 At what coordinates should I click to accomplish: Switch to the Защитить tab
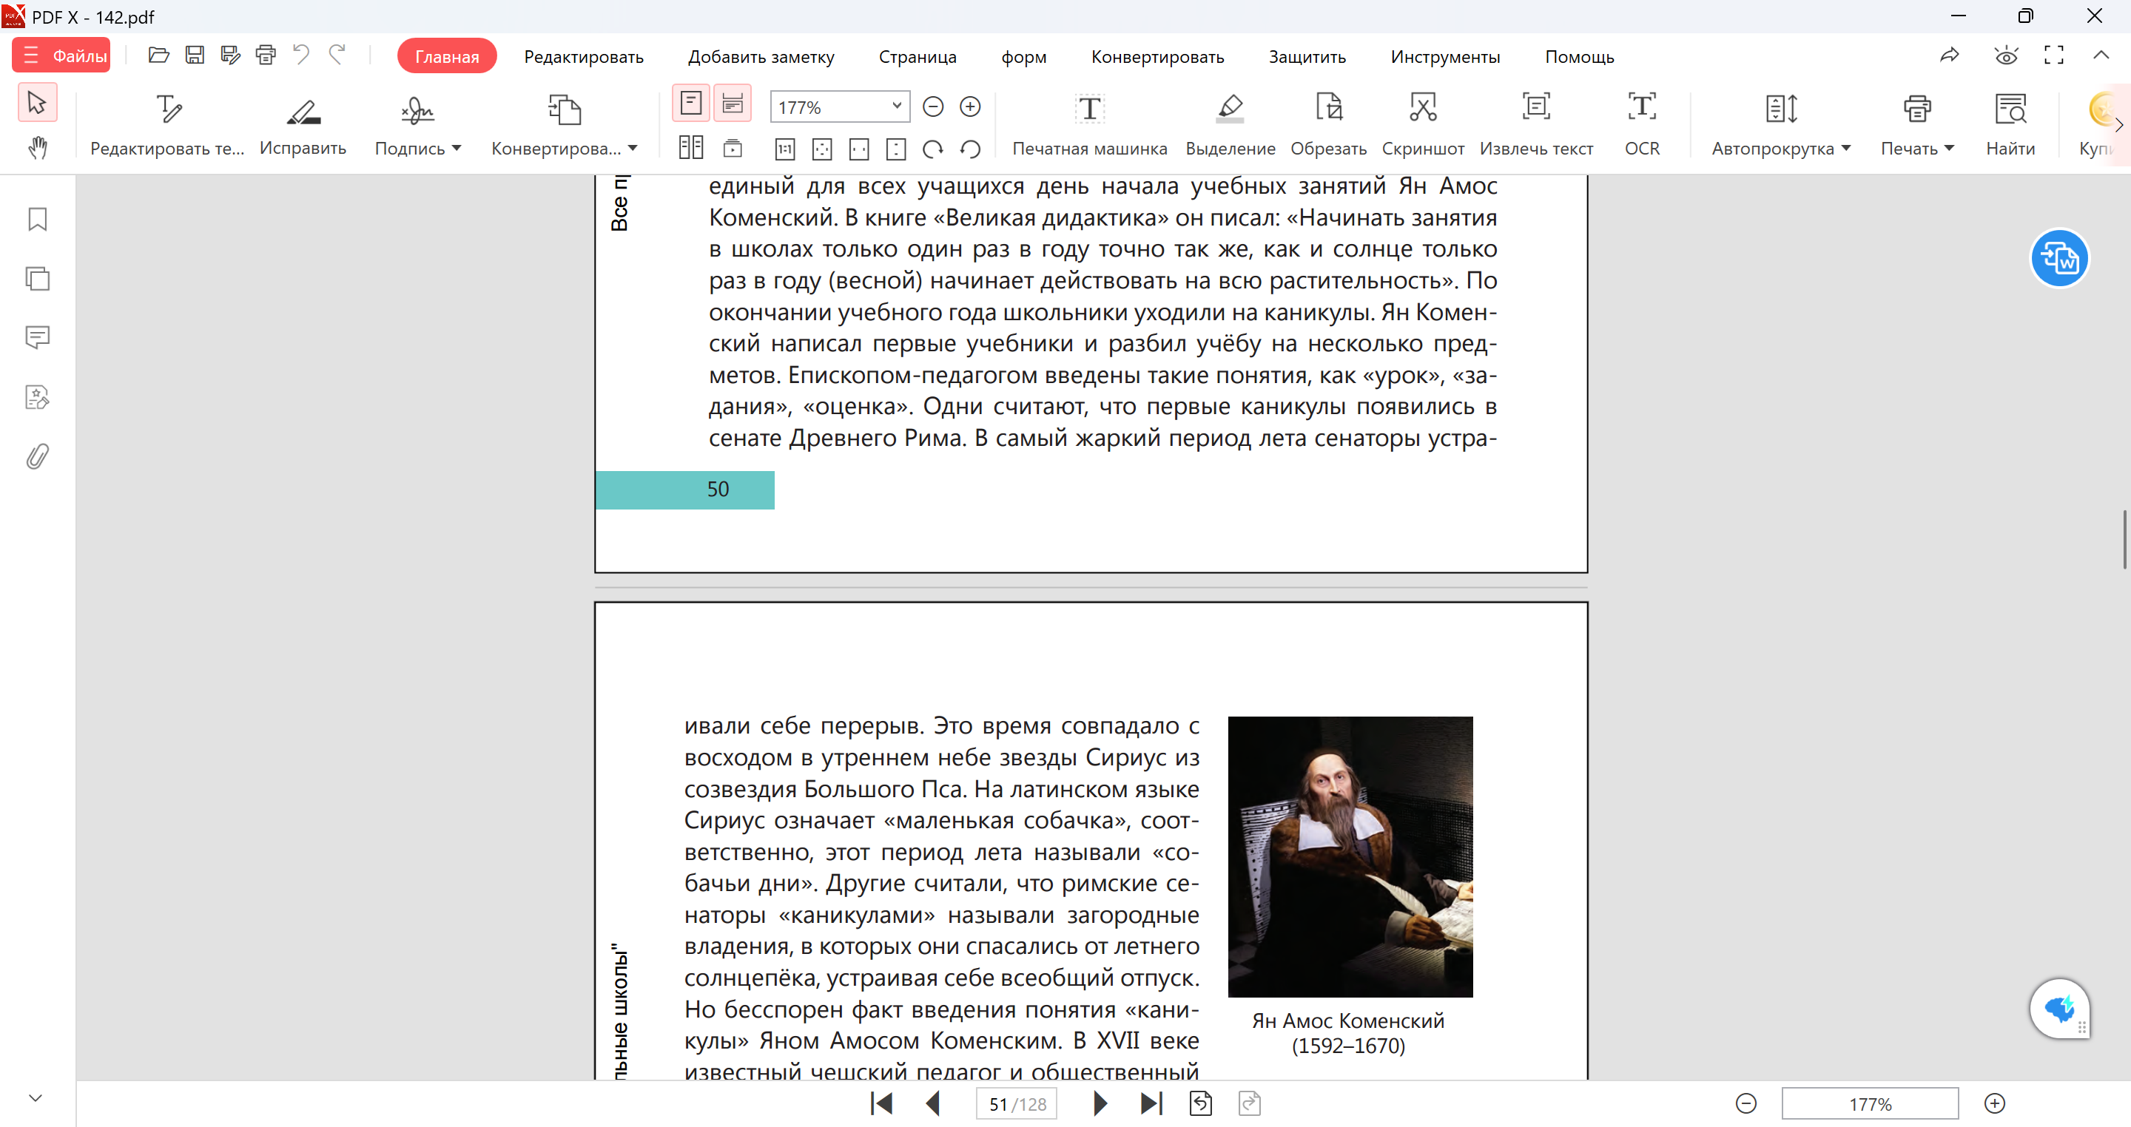[x=1306, y=56]
